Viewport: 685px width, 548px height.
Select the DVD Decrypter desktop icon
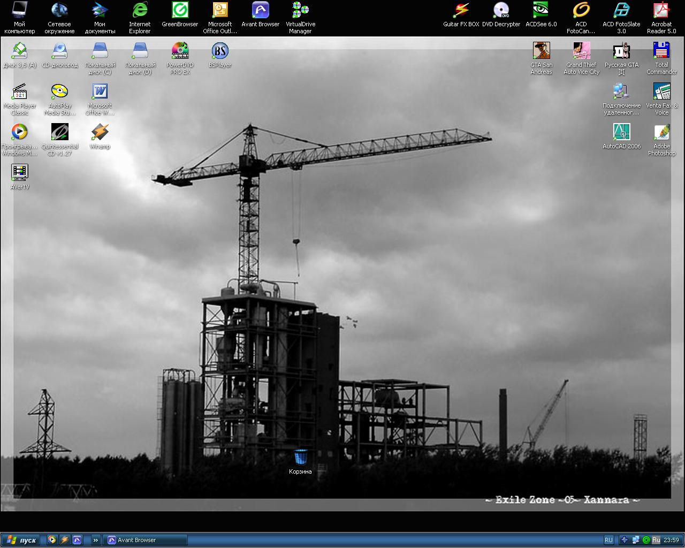click(501, 11)
